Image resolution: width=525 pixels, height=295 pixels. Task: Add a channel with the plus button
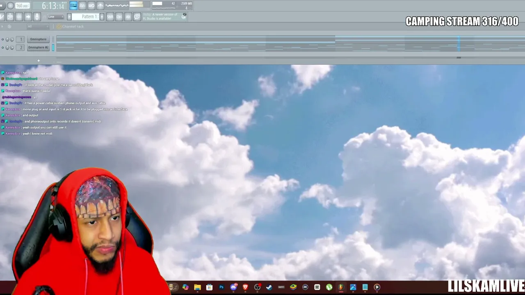tap(39, 61)
